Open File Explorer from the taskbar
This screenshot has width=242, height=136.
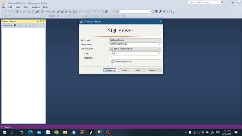tap(65, 132)
